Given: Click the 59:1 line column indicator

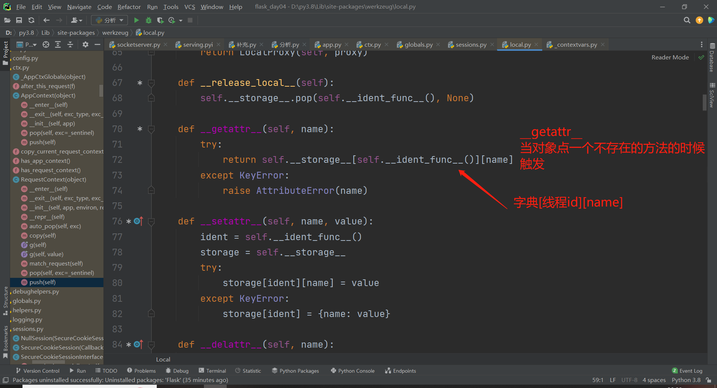Looking at the screenshot, I should [x=597, y=380].
